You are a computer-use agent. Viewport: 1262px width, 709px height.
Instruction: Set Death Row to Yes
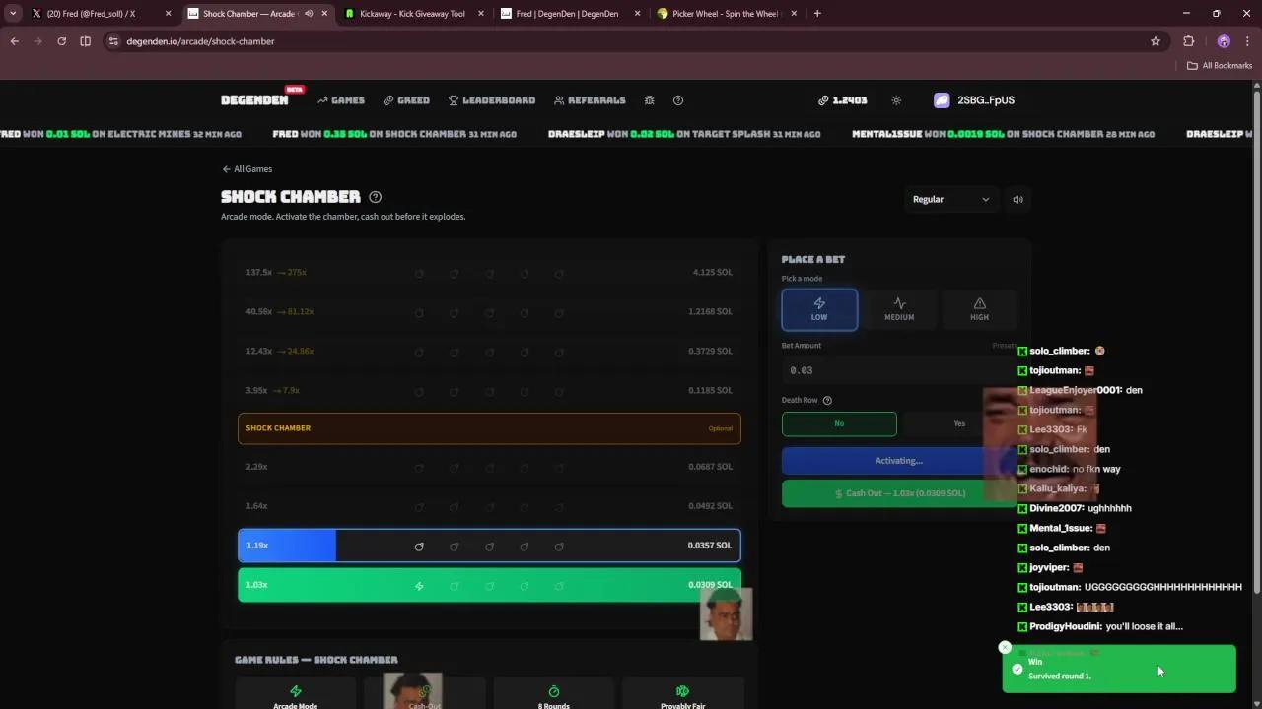(958, 423)
